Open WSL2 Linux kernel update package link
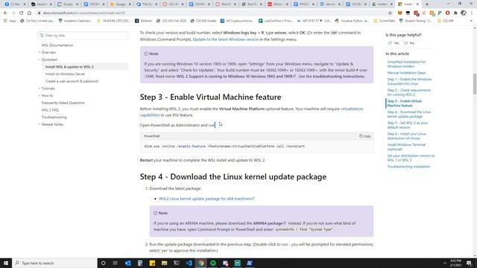This screenshot has height=268, width=477. (x=206, y=199)
